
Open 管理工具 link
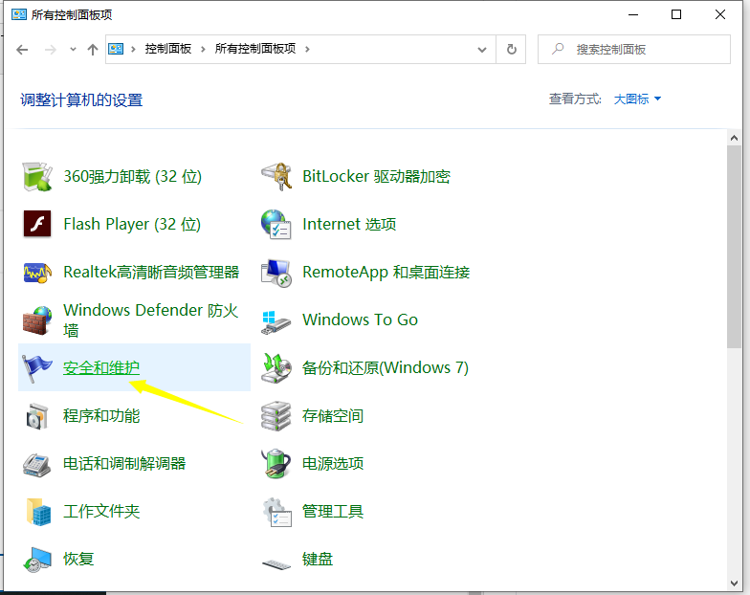333,511
